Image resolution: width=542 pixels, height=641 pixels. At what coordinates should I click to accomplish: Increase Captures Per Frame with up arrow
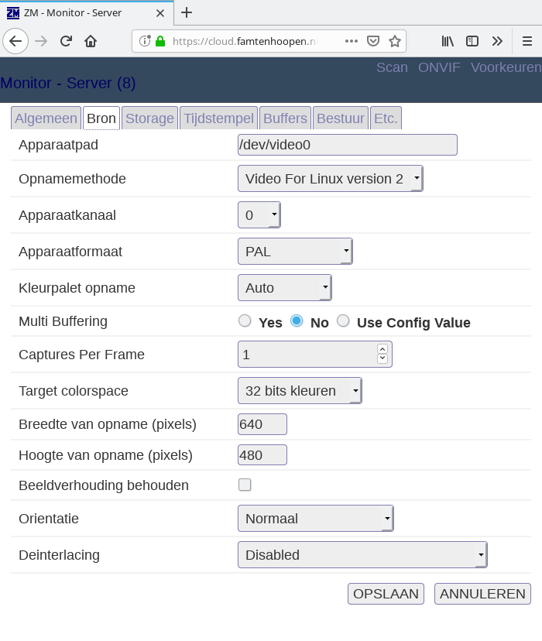382,349
